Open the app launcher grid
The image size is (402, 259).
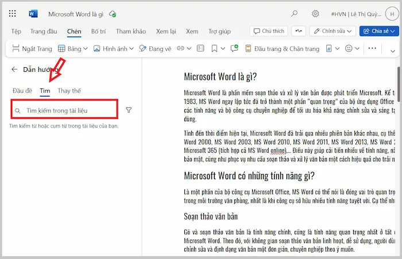(x=13, y=14)
